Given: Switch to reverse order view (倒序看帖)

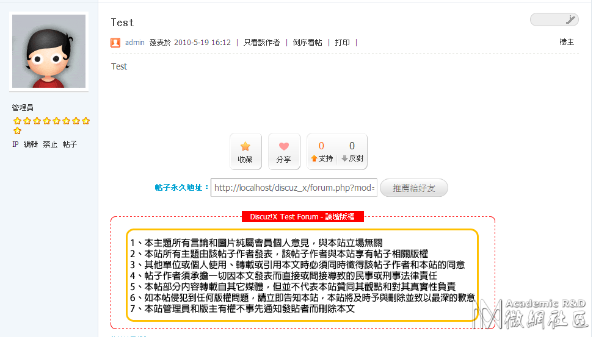Looking at the screenshot, I should click(x=307, y=43).
